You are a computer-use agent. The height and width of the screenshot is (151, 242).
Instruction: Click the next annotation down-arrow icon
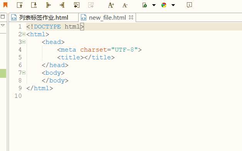click(x=34, y=5)
